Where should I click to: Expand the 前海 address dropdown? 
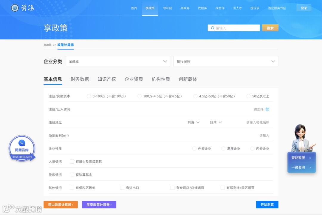tap(193, 122)
